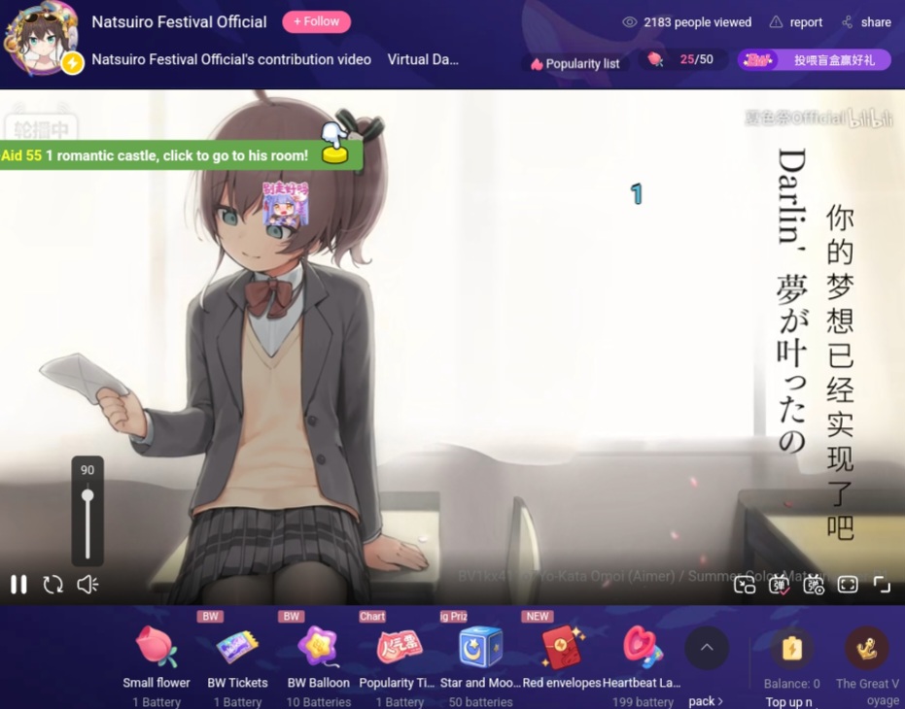Click the Follow button

coord(316,22)
